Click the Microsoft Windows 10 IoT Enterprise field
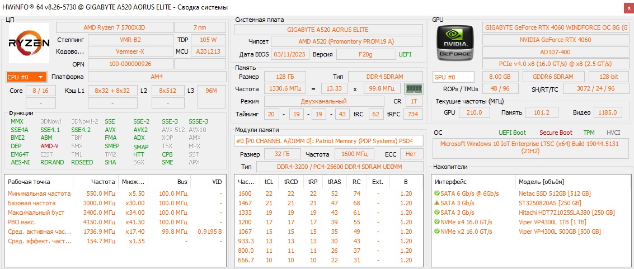Screen dimensions: 634x269 [x=532, y=148]
